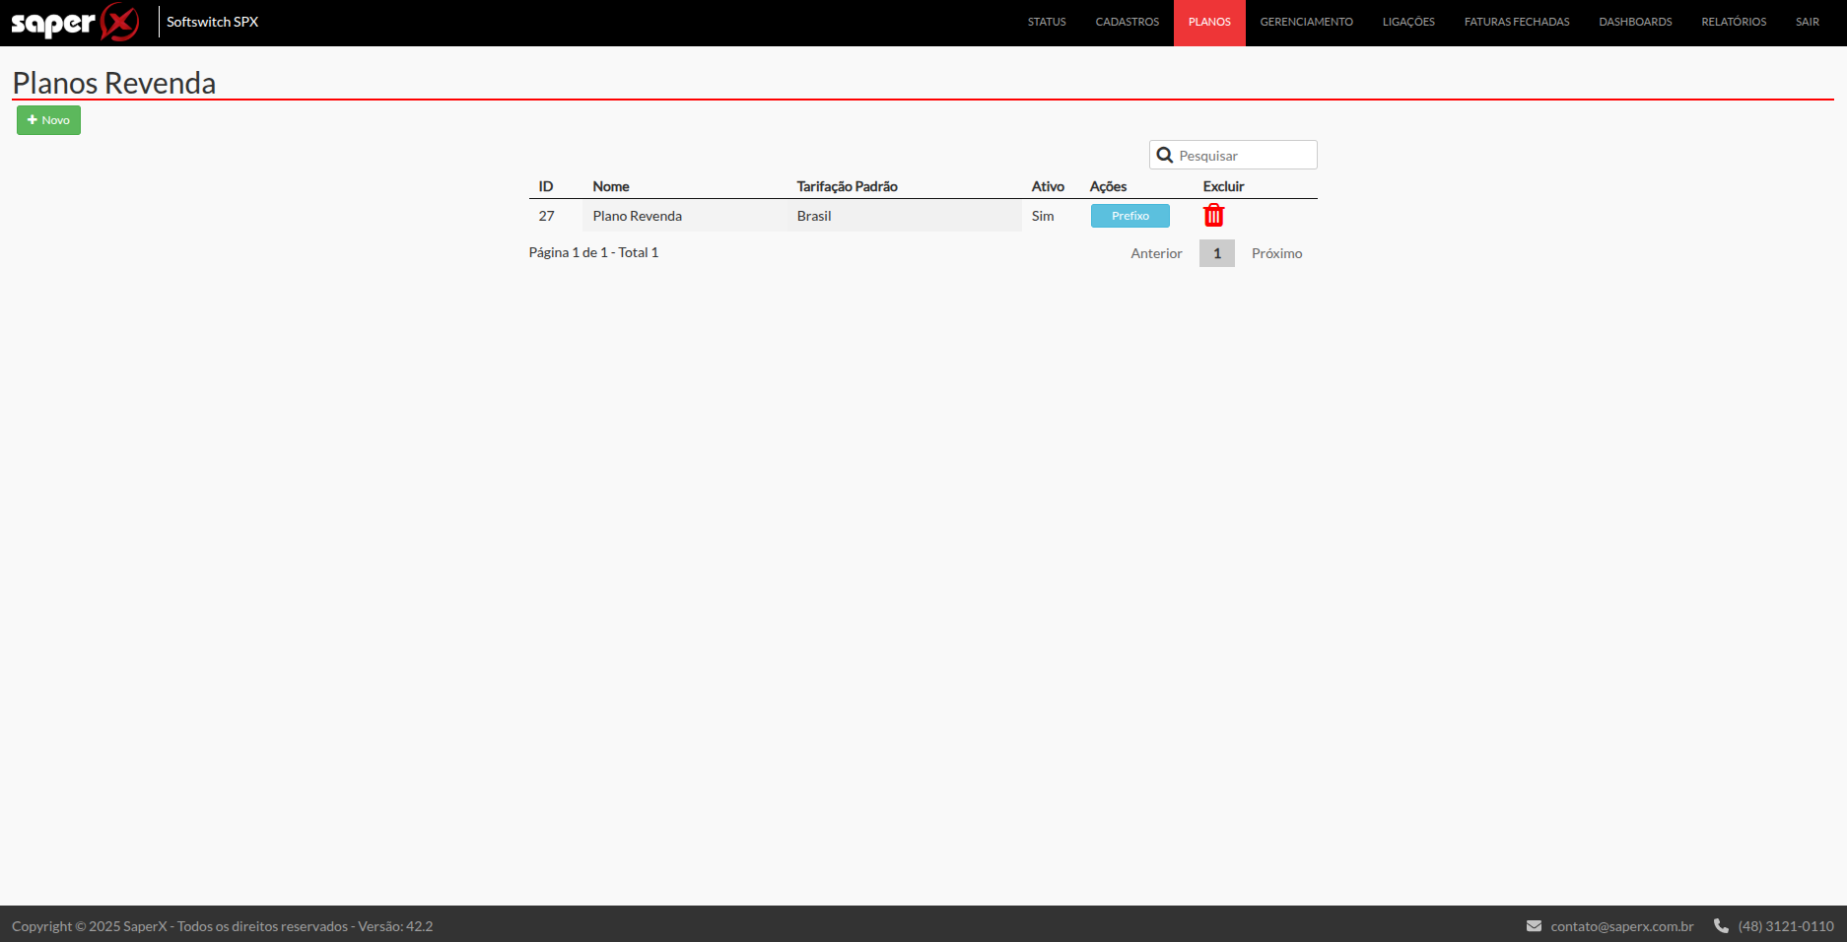Screen dimensions: 1847x942
Task: Open the DASHBOARDS menu
Action: (x=1635, y=22)
